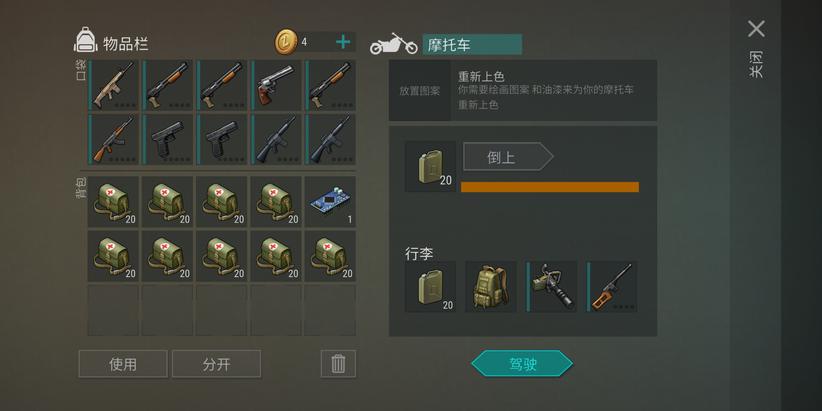The image size is (822, 411).
Task: Select the fuel canister in luggage row
Action: [430, 287]
